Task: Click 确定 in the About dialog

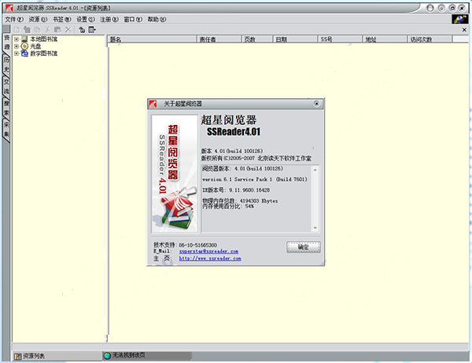Action: 303,247
